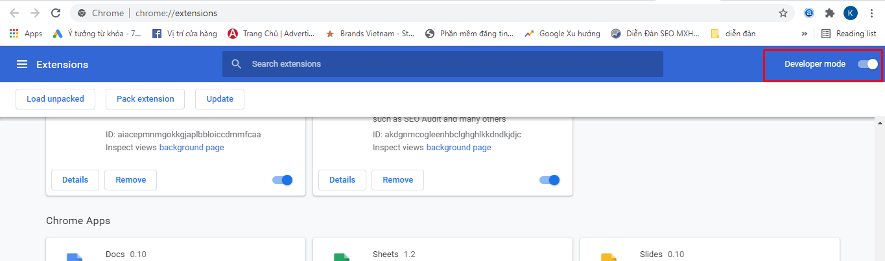Open Details for extension akdgnmcogleenhbclghghlkkdndkjdjc
The height and width of the screenshot is (261, 885).
coord(342,180)
